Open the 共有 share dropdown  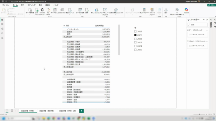212,5
